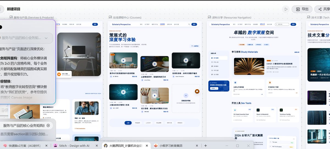Switch to the 小枫学习教育集团 tab
The image size is (330, 149).
point(170,146)
